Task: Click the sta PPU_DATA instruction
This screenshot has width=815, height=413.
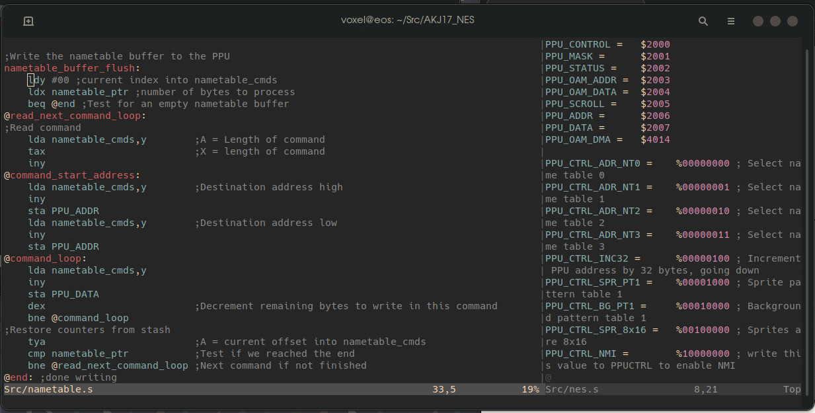Action: [x=63, y=294]
